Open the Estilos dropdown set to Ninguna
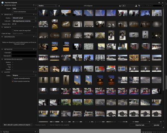 [24, 75]
